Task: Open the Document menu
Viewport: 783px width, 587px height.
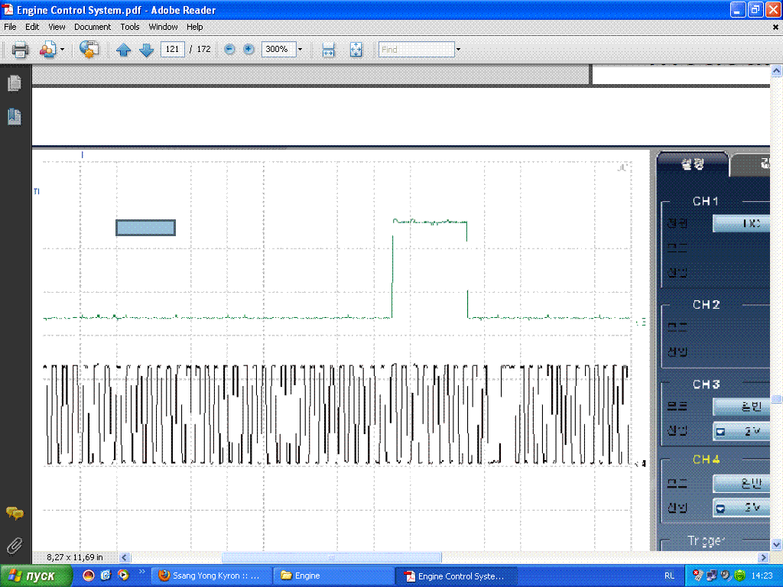Action: 92,27
